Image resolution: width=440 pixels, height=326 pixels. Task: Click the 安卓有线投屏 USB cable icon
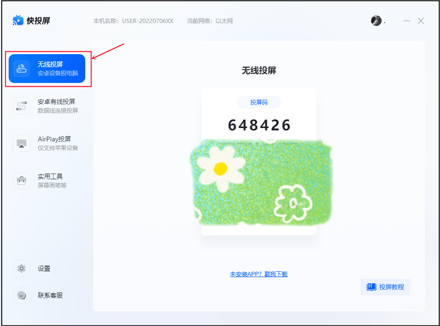click(22, 106)
